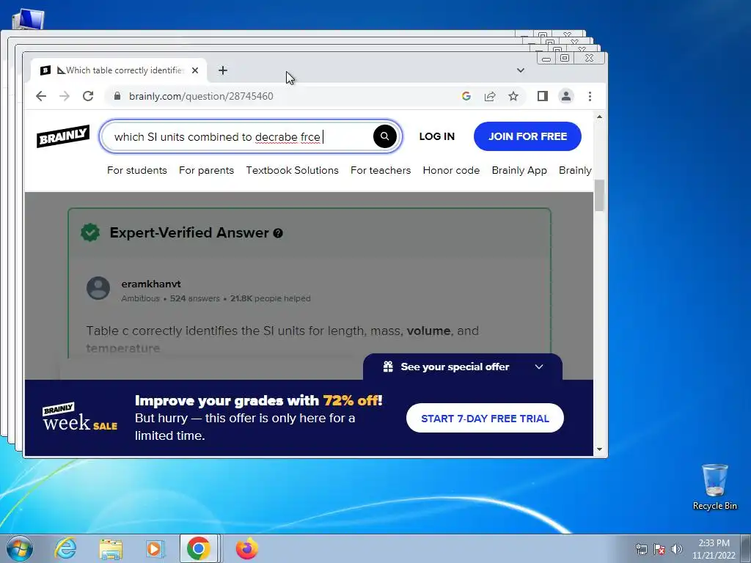Click the Brainly week SALE logo
The width and height of the screenshot is (751, 563).
pyautogui.click(x=79, y=417)
